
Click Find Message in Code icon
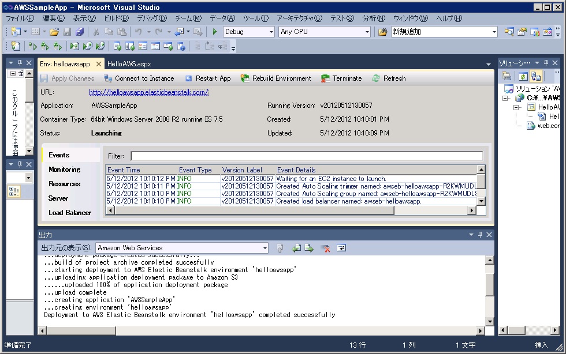[x=280, y=248]
